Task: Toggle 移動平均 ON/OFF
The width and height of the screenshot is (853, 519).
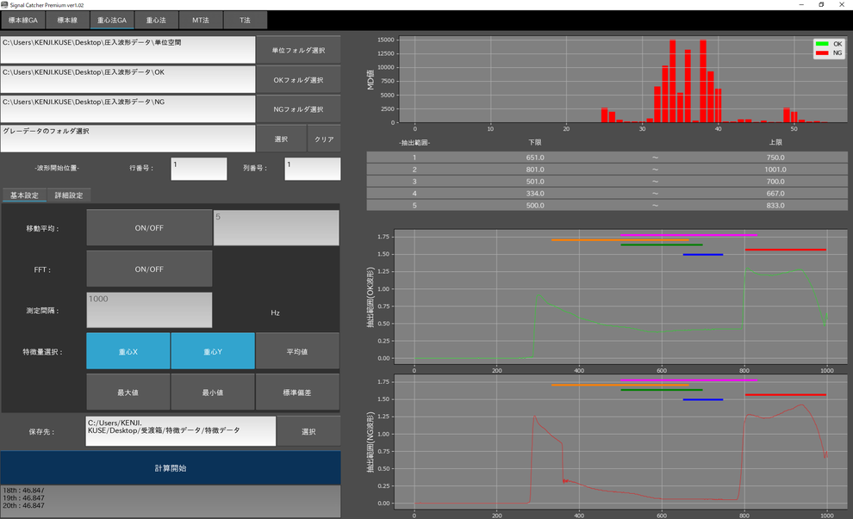Action: click(x=149, y=228)
